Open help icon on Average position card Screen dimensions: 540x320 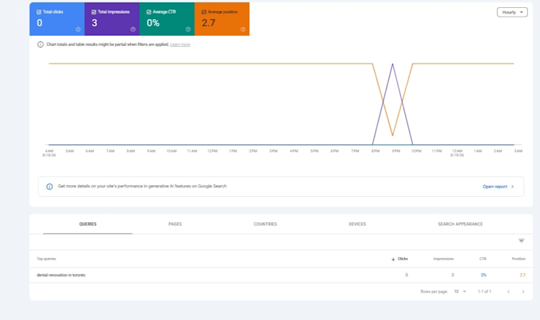click(243, 29)
